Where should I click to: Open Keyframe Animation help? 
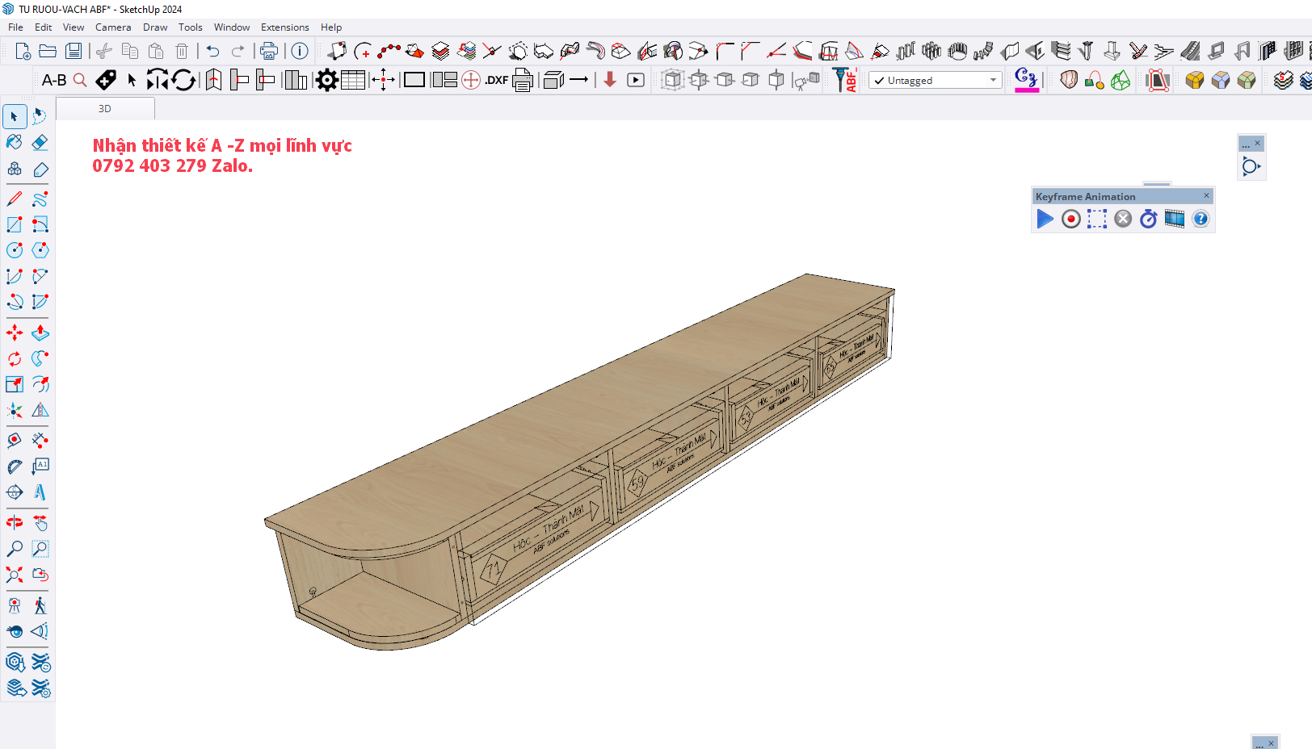click(1201, 219)
